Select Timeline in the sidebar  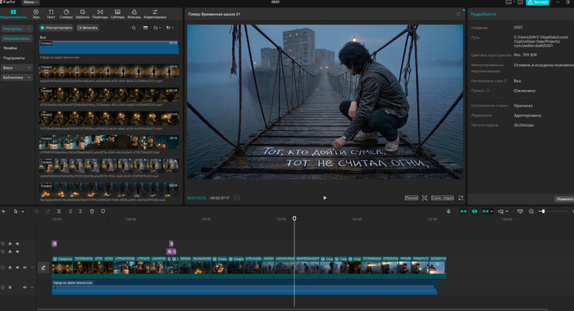10,48
